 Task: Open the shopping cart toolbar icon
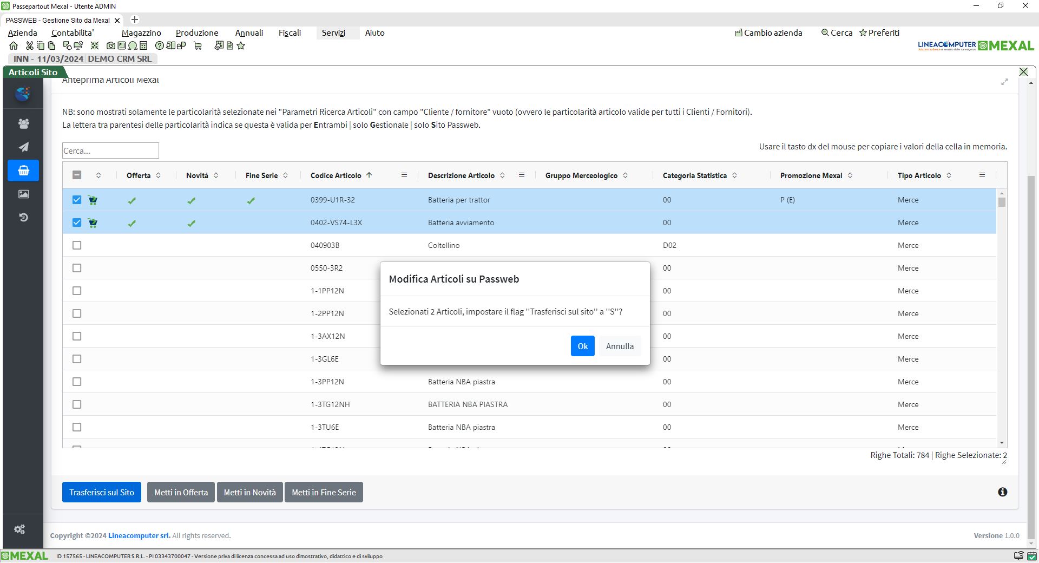tap(198, 46)
